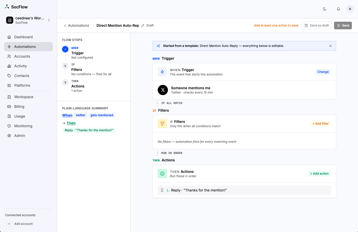
Task: Open the Reply action row
Action: tap(244, 190)
